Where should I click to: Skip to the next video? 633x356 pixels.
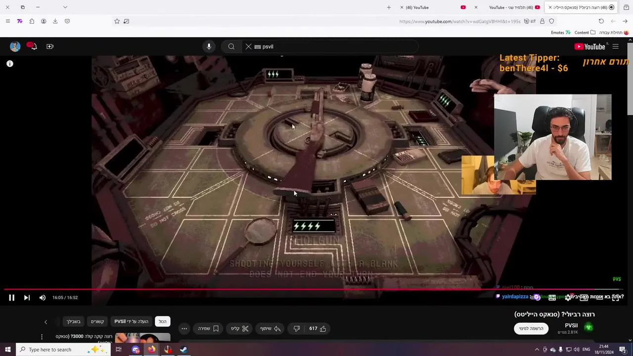(x=27, y=298)
